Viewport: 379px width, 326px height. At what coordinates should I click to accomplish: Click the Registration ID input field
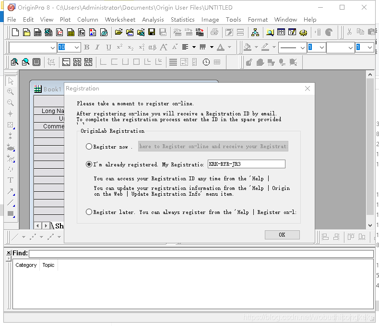click(246, 164)
